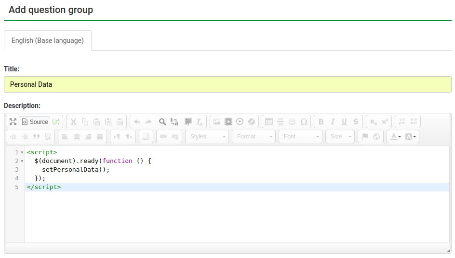Open the Font dropdown

tap(301, 136)
